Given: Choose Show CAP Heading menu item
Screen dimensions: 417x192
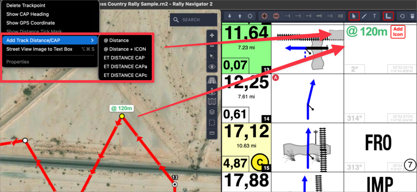Looking at the screenshot, I should click(x=28, y=14).
